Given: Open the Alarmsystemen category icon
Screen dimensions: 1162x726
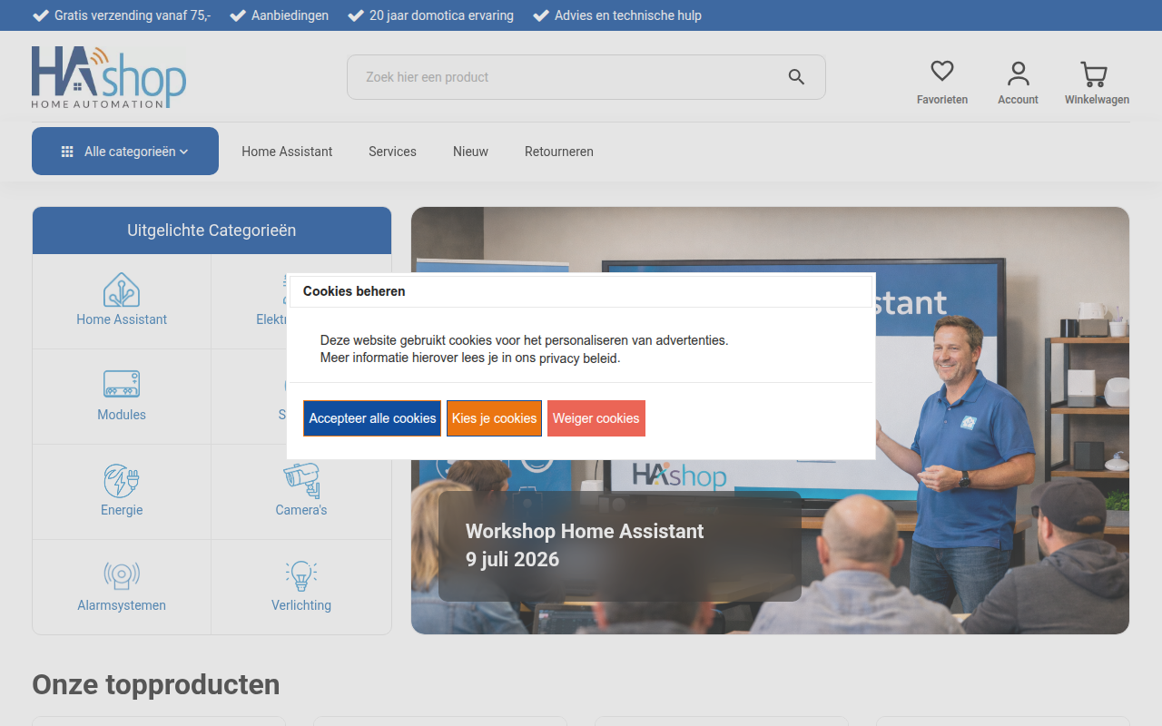Looking at the screenshot, I should 122,575.
